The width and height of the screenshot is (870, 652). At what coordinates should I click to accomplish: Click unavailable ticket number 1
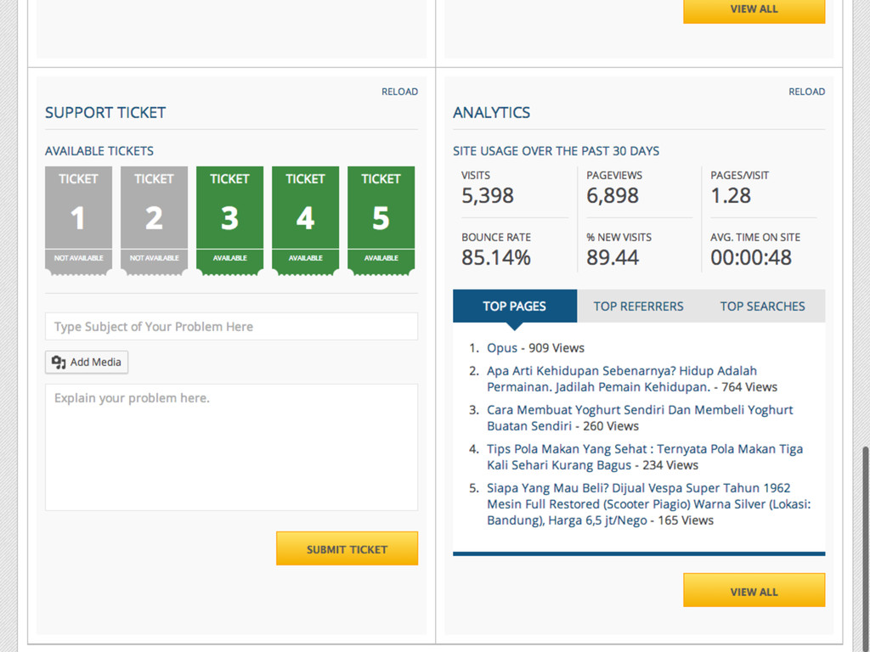[78, 219]
